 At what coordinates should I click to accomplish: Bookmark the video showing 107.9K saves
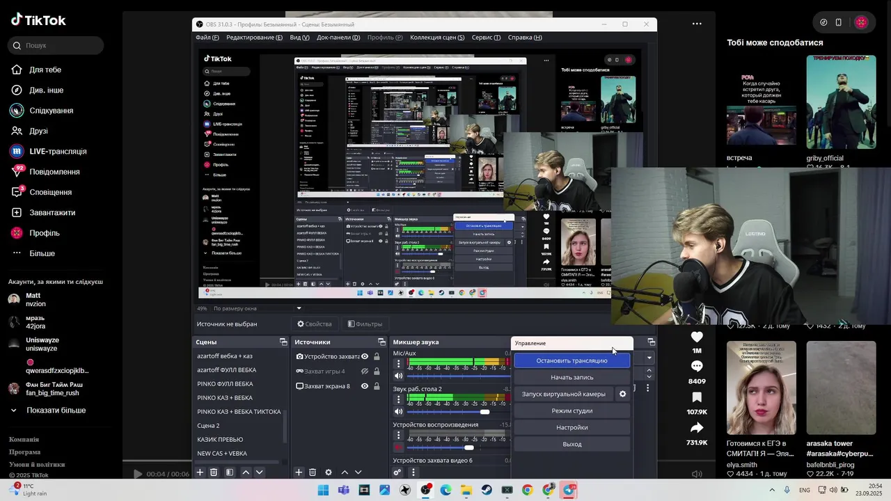(x=697, y=397)
